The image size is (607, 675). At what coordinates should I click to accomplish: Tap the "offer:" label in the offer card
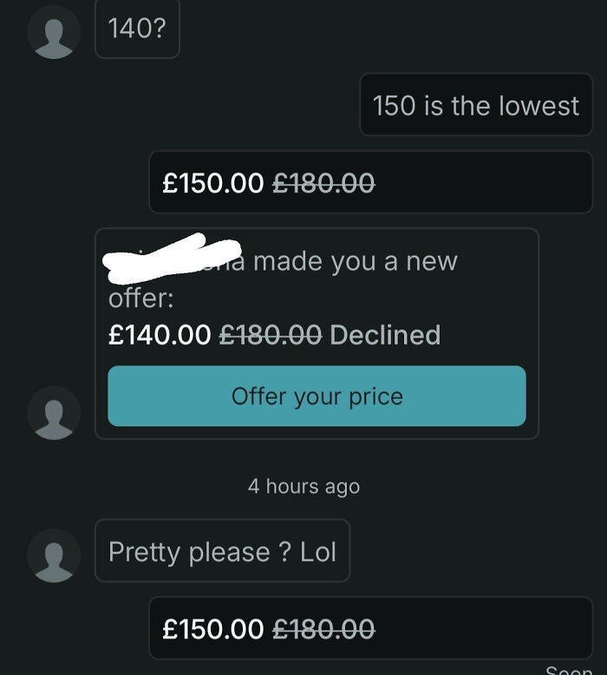point(140,298)
